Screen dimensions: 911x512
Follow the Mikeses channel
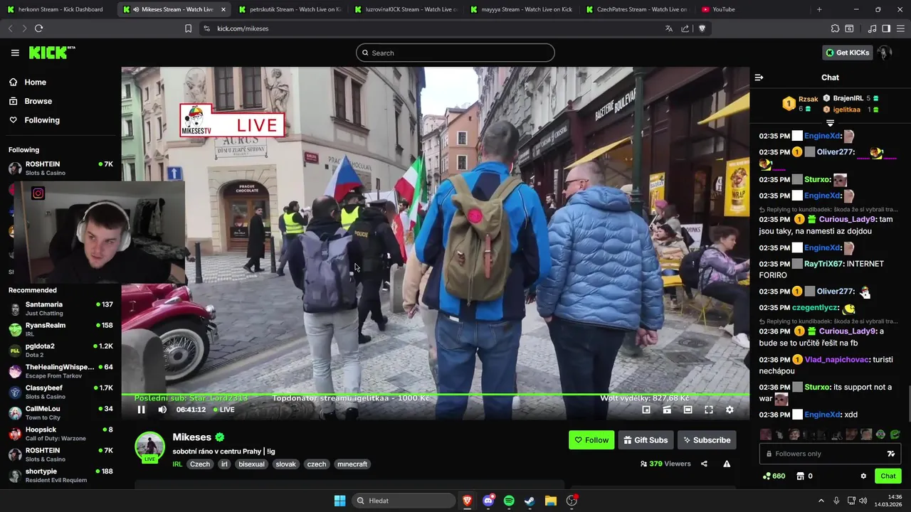591,440
